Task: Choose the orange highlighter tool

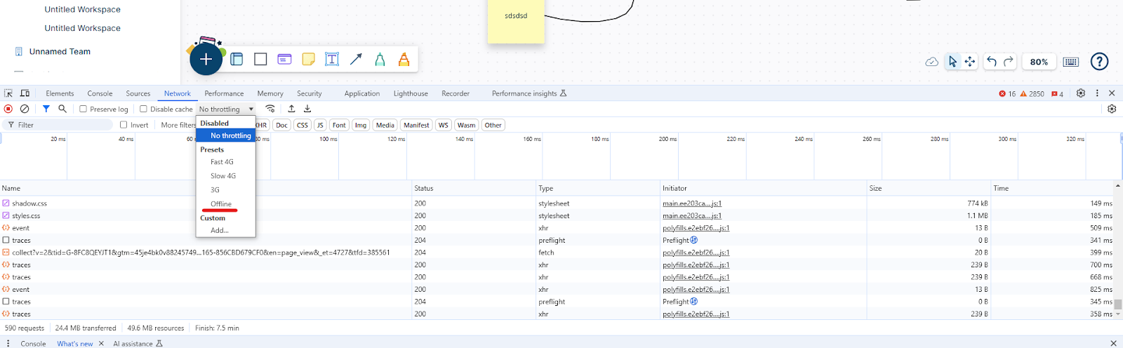Action: [x=404, y=60]
